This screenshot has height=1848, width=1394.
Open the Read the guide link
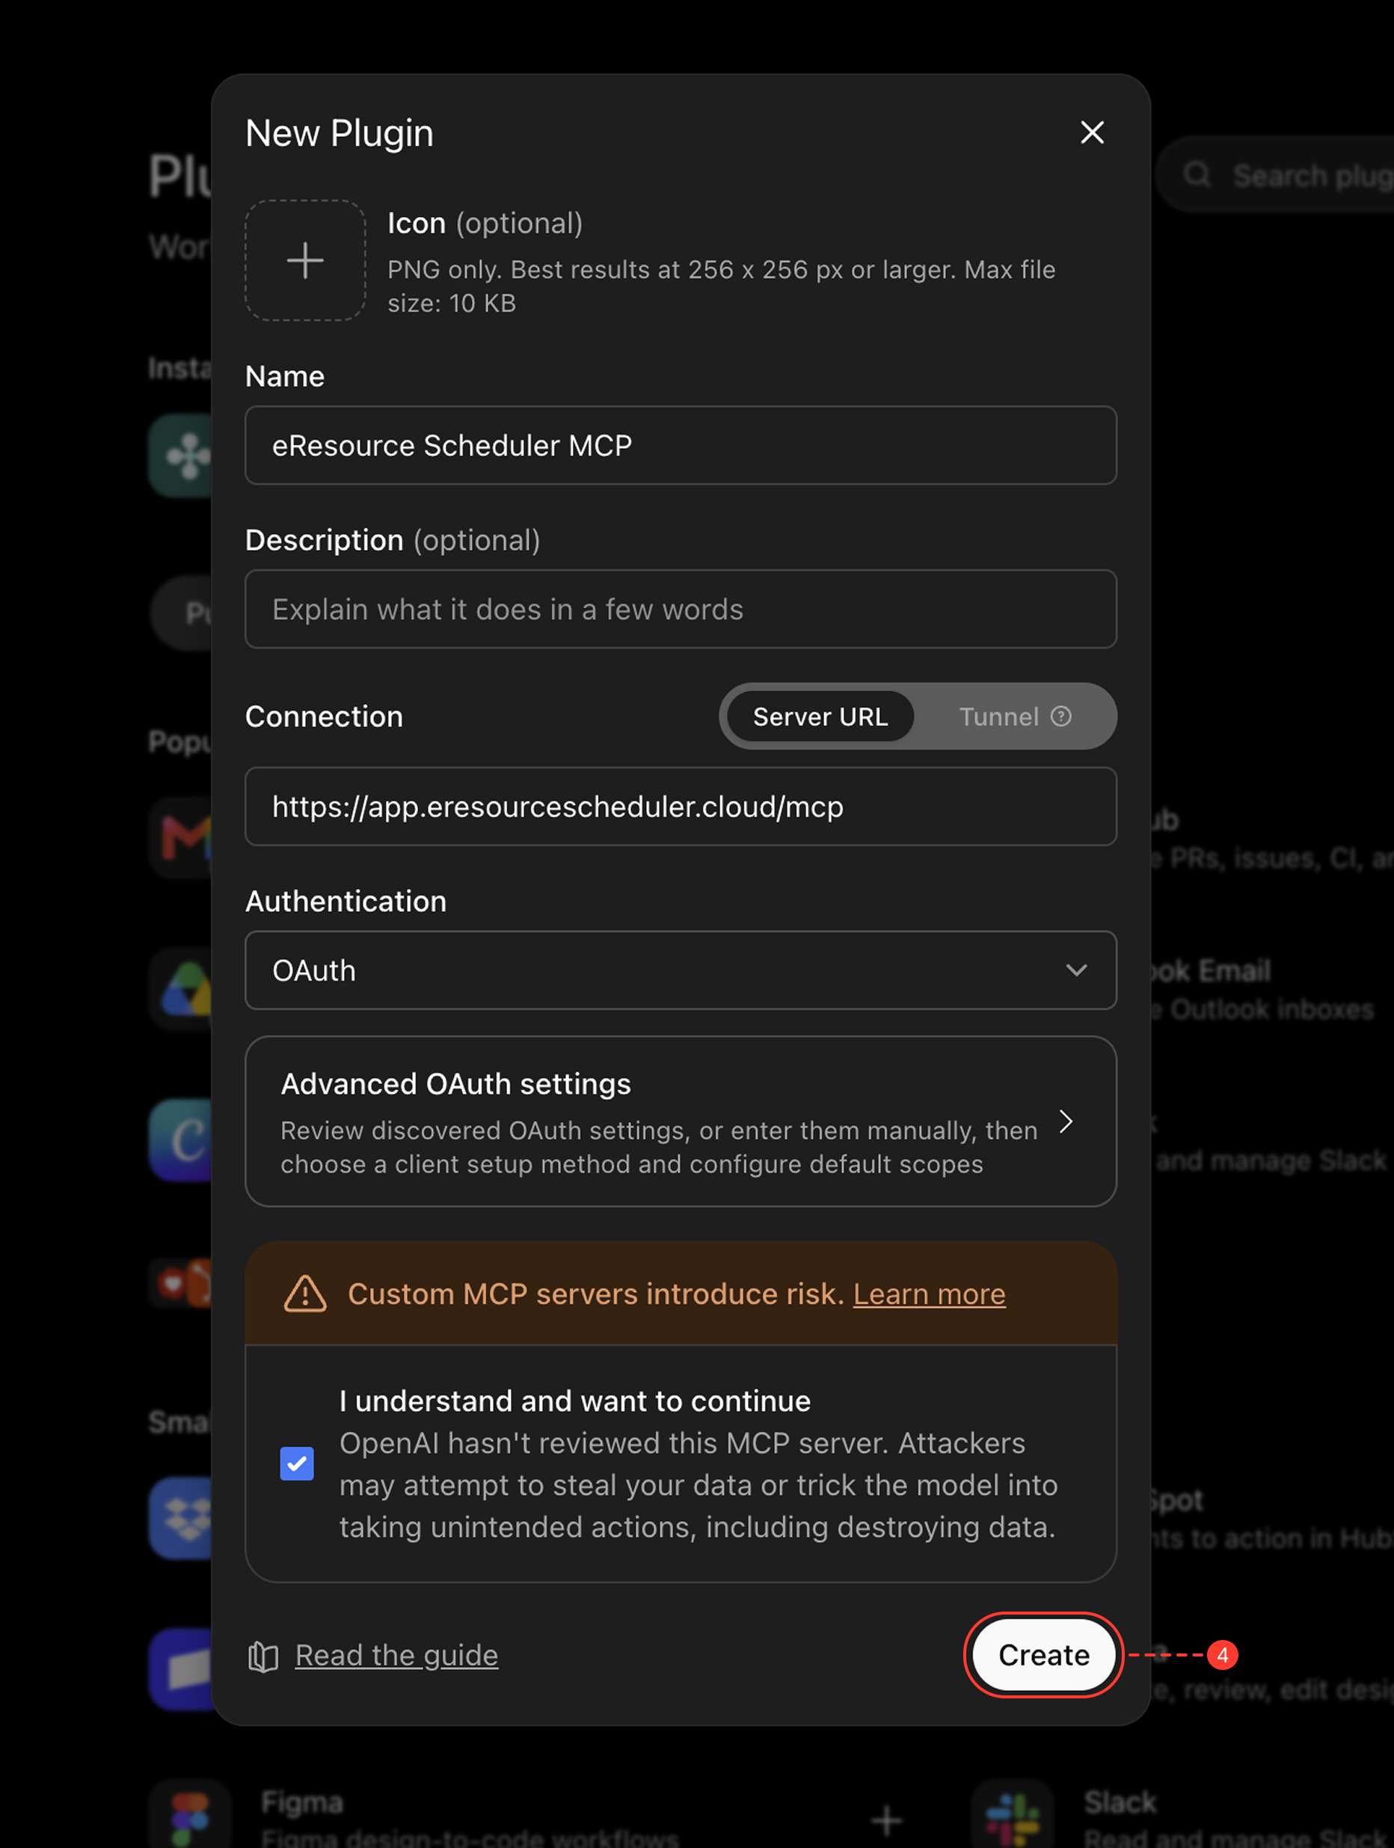click(x=396, y=1655)
